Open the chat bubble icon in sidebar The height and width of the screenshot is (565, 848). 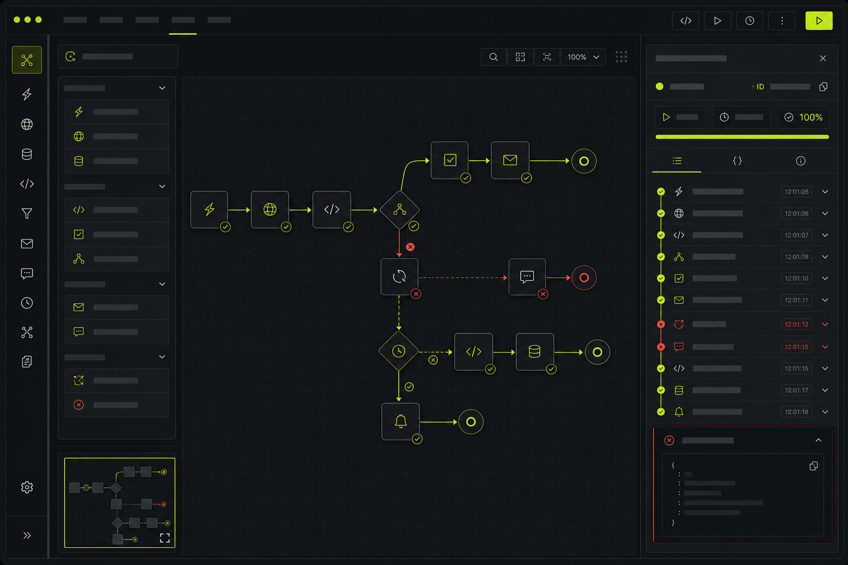pos(26,273)
